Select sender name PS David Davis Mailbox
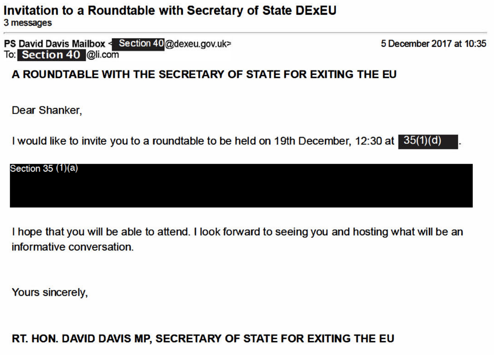This screenshot has height=355, width=494. 55,44
